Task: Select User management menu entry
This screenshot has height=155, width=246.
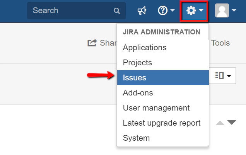Action: point(163,108)
